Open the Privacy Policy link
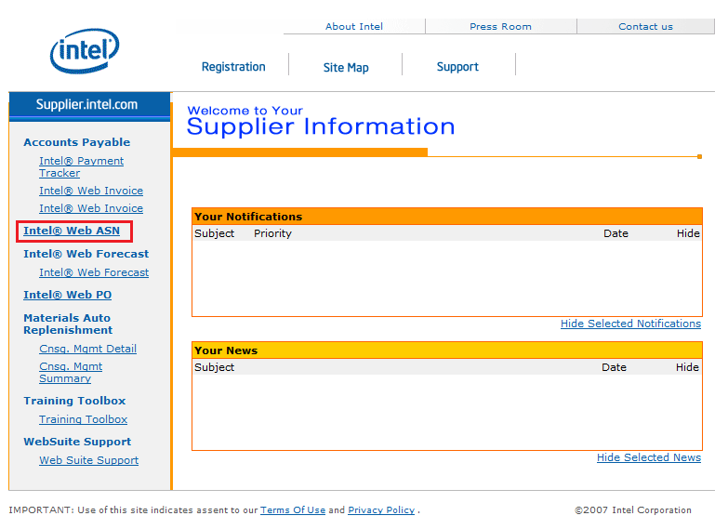 [x=381, y=510]
